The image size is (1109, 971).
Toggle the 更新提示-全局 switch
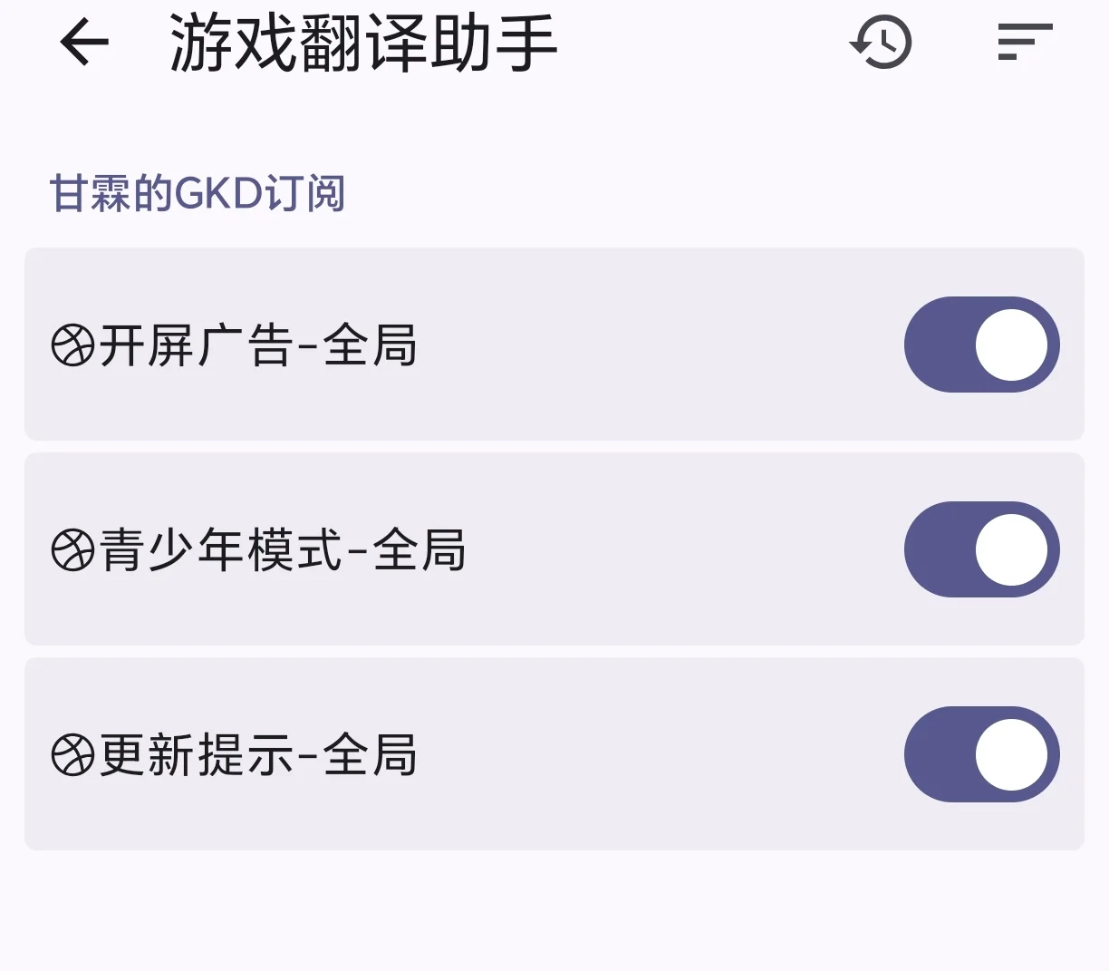click(x=981, y=754)
